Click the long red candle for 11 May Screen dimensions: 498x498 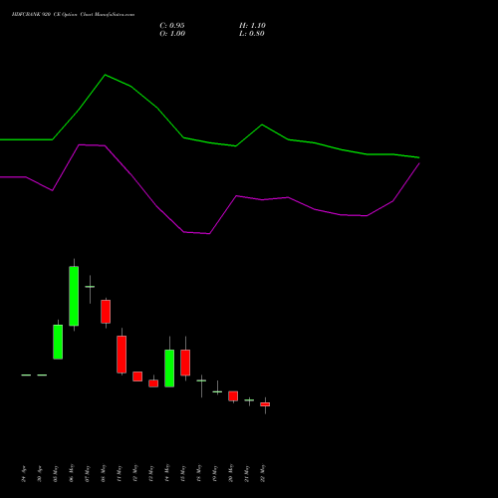pos(122,355)
